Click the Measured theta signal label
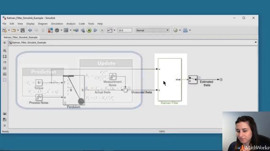The width and height of the screenshot is (270, 151). [x=142, y=92]
